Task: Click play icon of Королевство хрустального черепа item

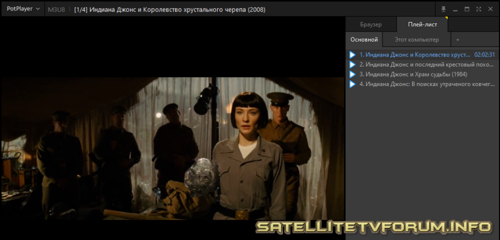Action: coord(352,55)
